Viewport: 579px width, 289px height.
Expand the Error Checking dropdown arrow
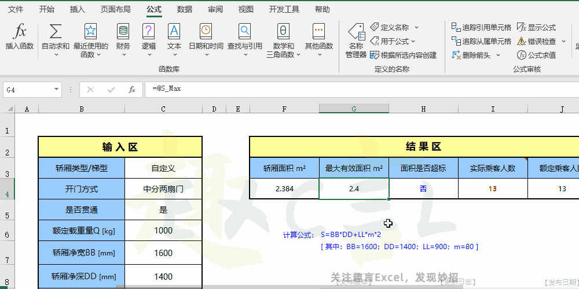tap(563, 41)
